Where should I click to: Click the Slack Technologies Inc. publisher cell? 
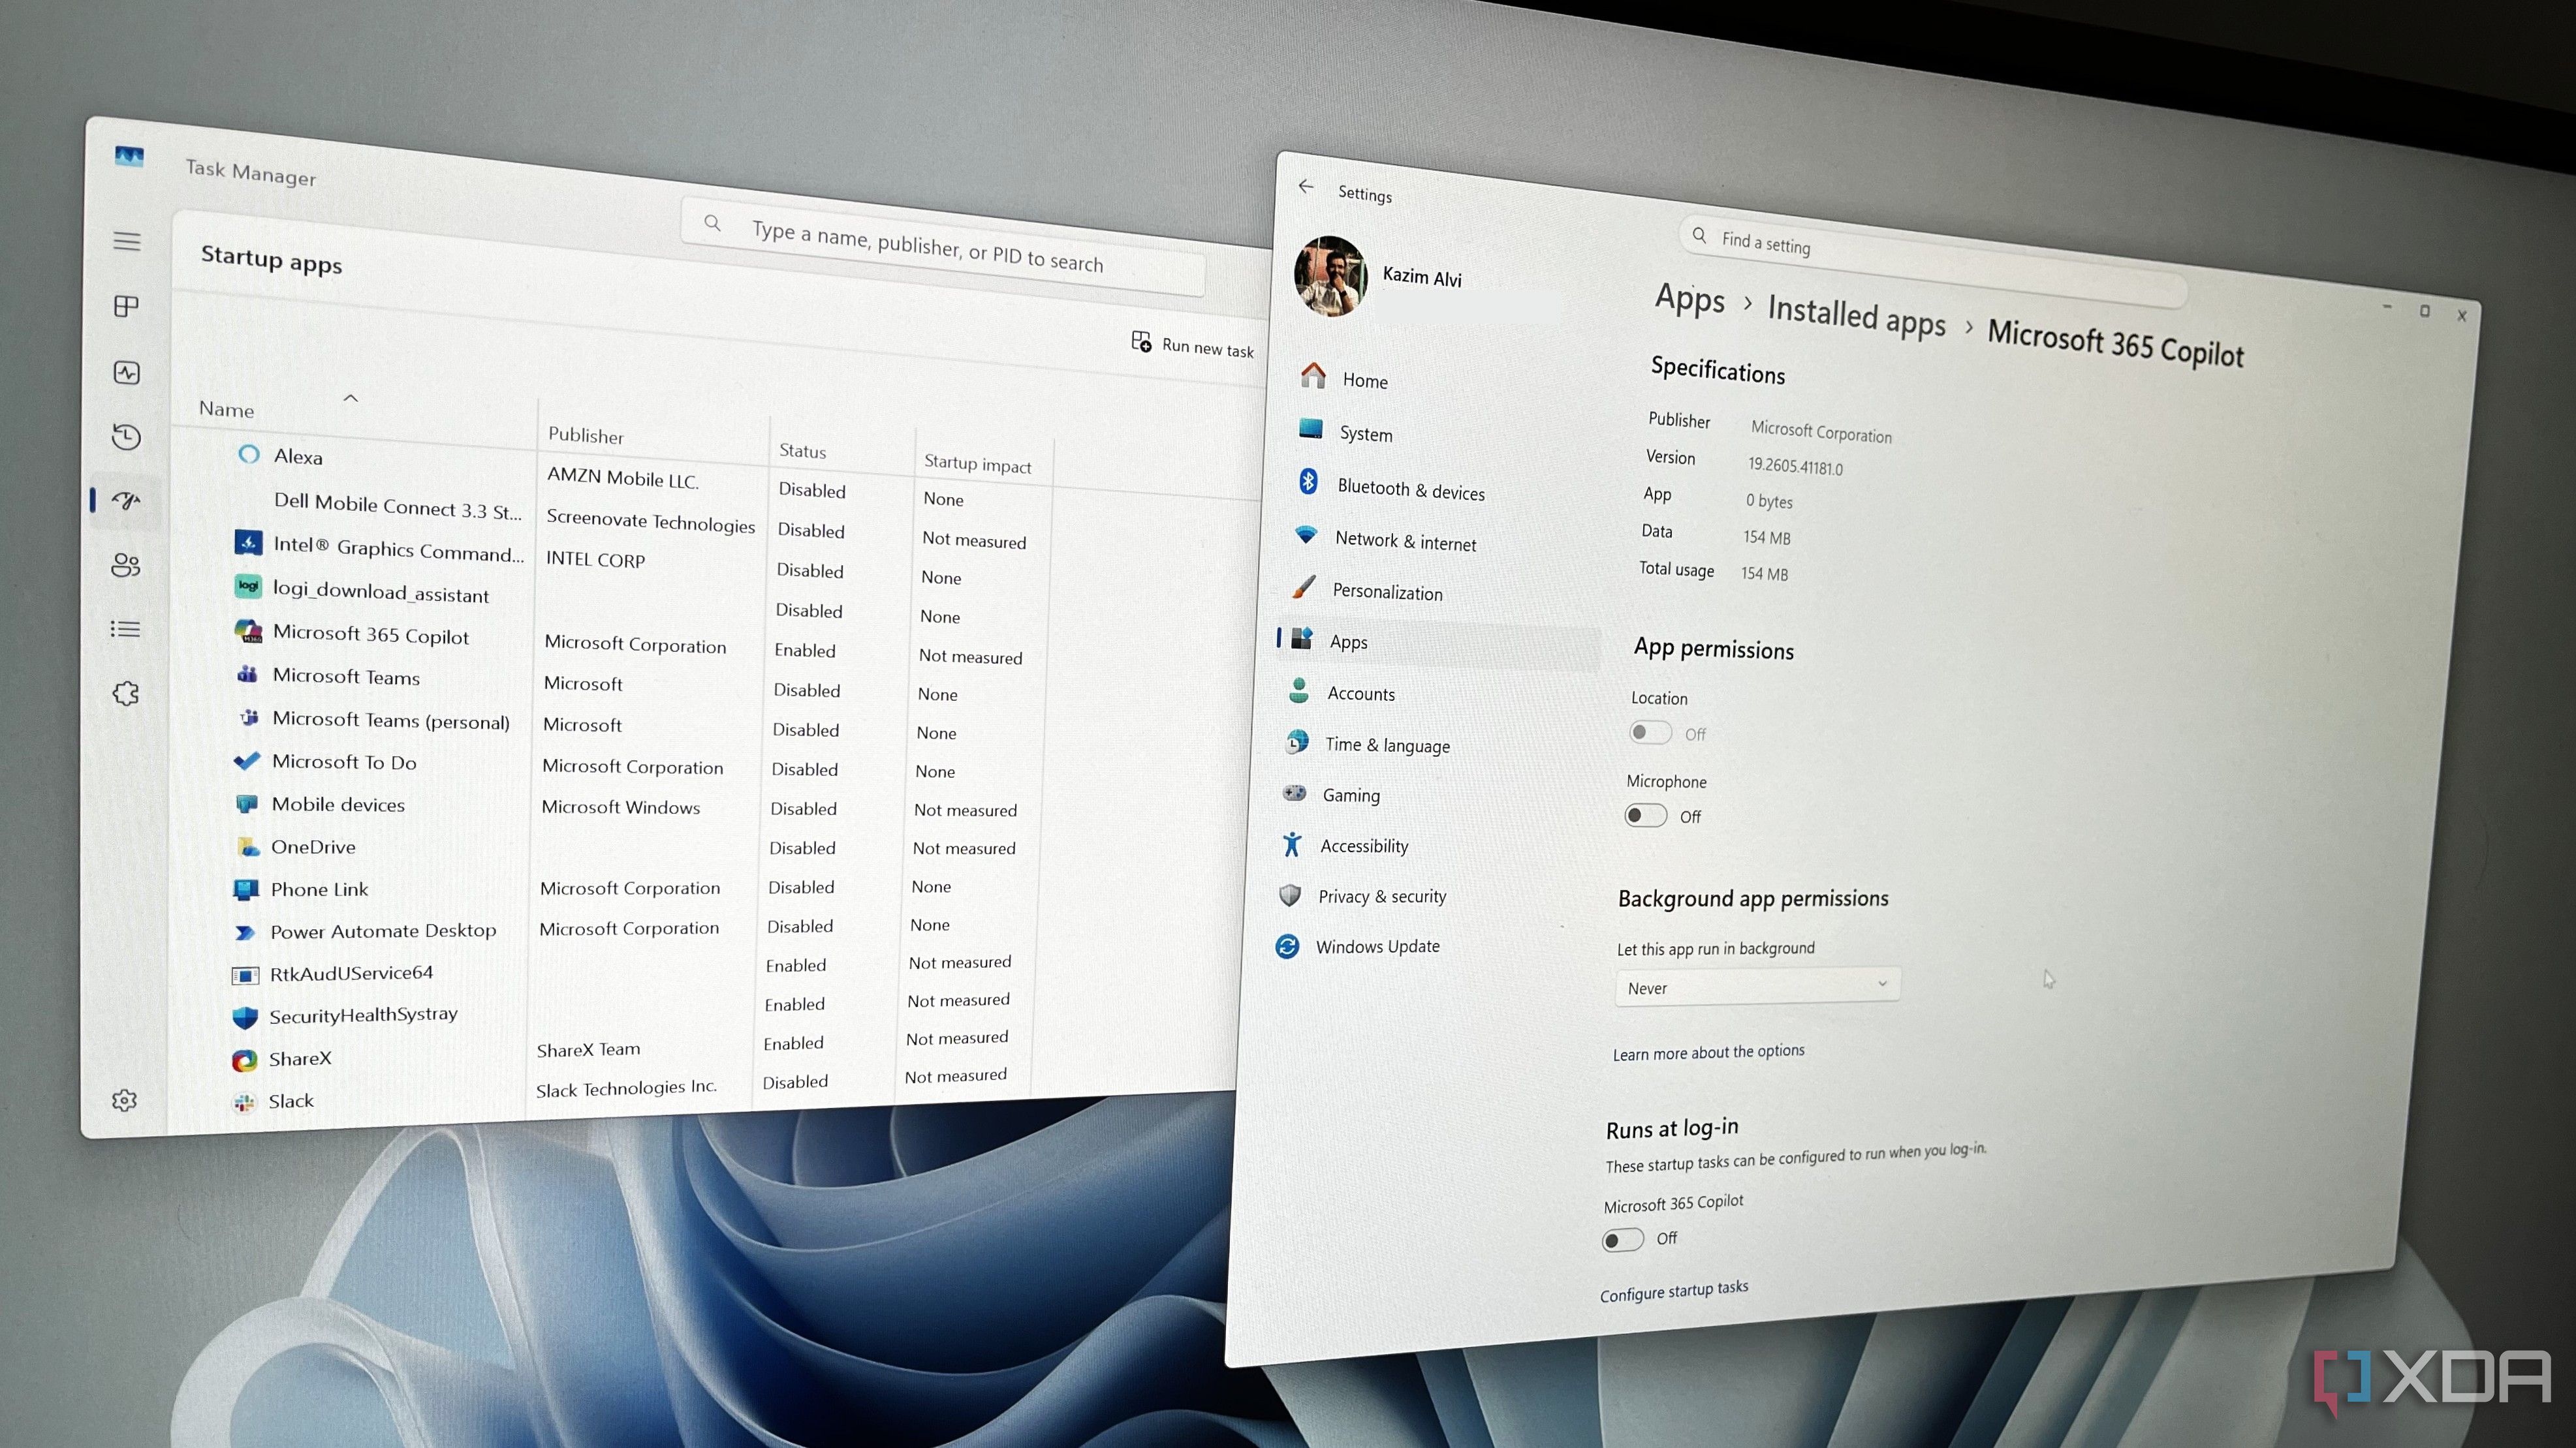click(x=626, y=1087)
